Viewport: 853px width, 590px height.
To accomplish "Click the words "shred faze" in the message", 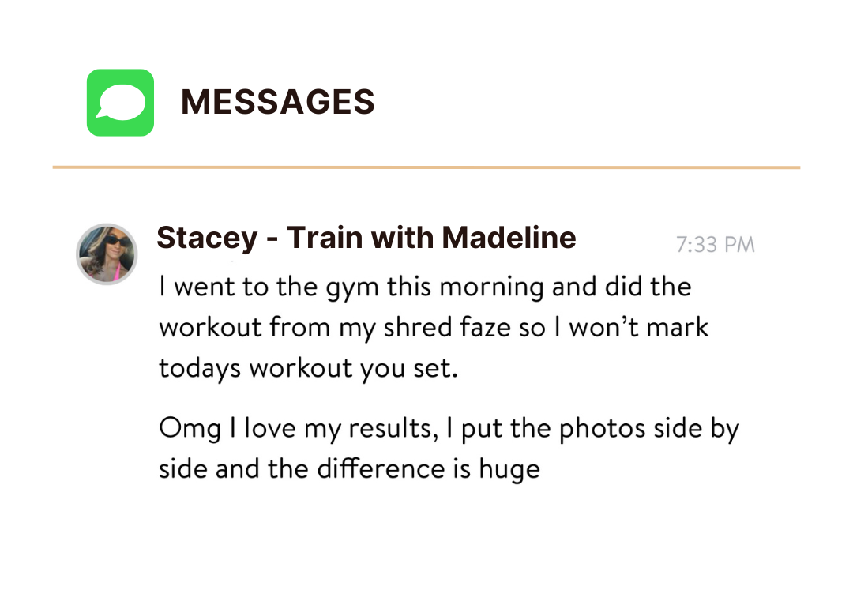I will pos(445,327).
